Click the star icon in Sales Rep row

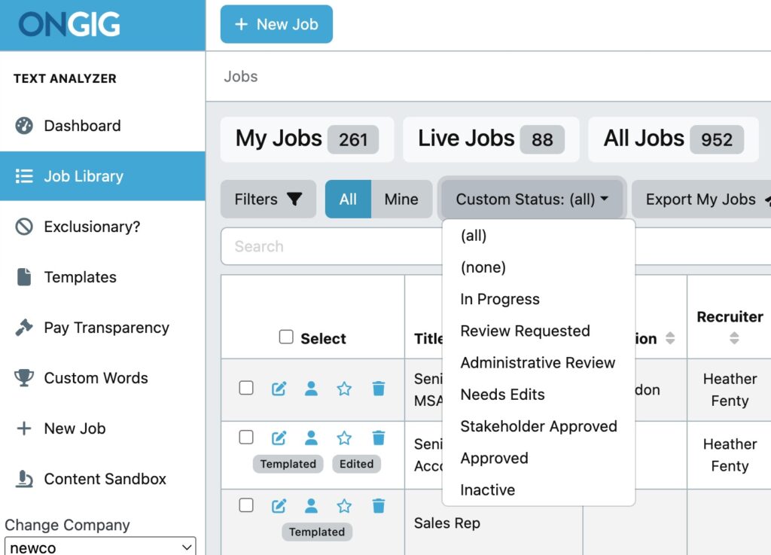[x=344, y=506]
